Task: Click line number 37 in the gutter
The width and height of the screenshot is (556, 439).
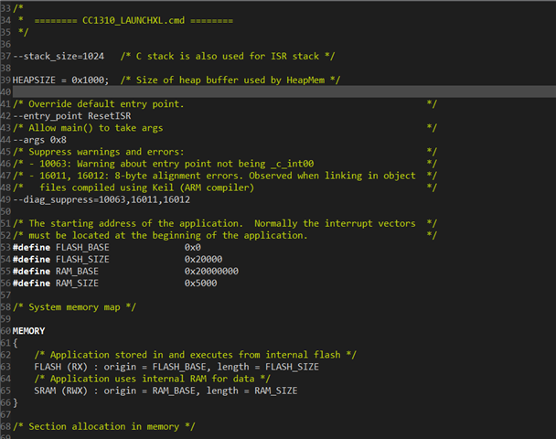Action: (x=6, y=57)
